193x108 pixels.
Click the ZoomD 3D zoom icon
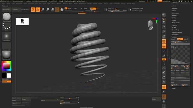pyautogui.click(x=164, y=77)
